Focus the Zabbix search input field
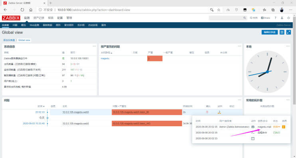This screenshot has height=158, width=296. (226, 18)
